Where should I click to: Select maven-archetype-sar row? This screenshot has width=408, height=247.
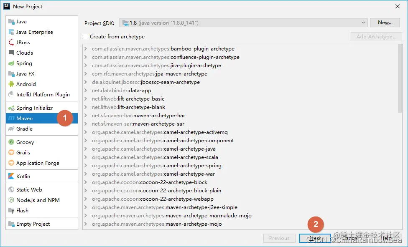tap(240, 123)
